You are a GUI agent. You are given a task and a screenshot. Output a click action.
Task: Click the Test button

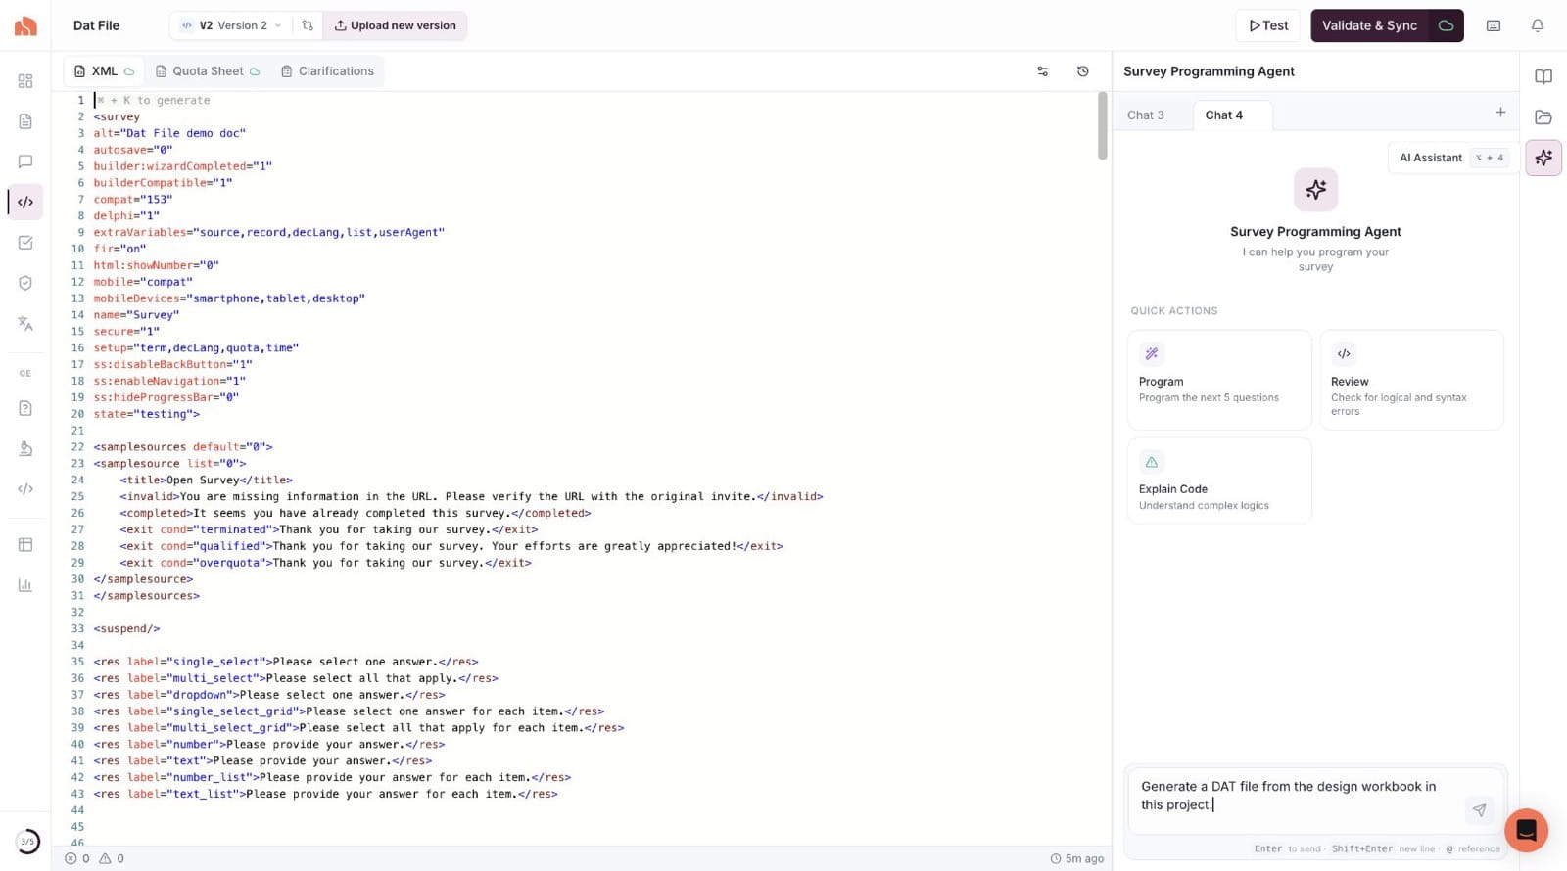pyautogui.click(x=1268, y=25)
